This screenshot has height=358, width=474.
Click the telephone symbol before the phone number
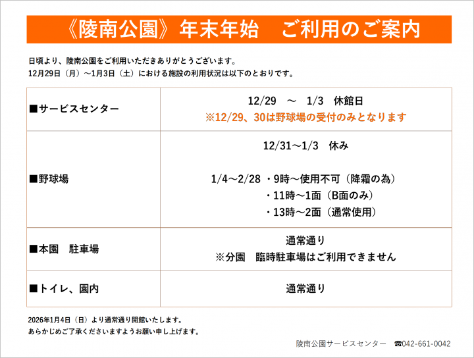[398, 344]
